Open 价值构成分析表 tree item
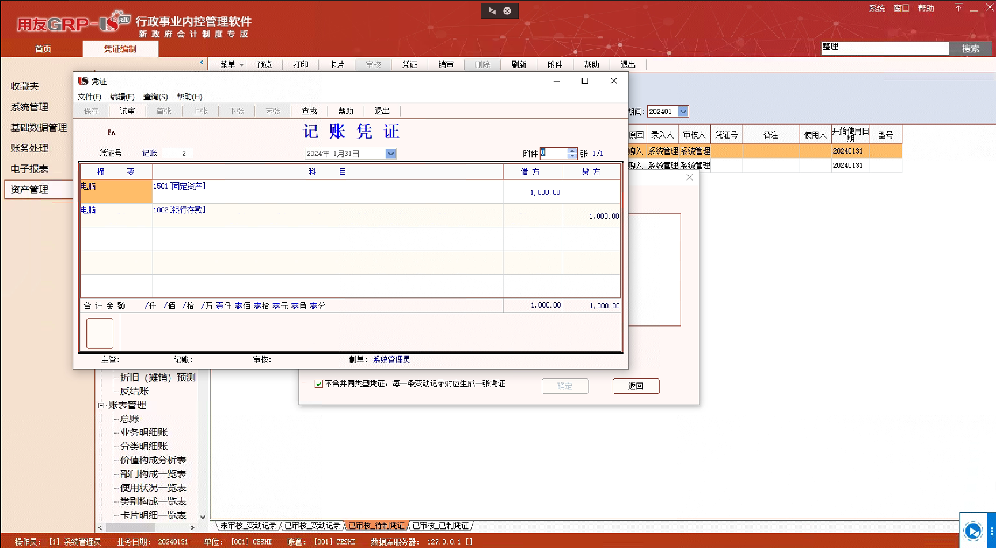 click(153, 460)
